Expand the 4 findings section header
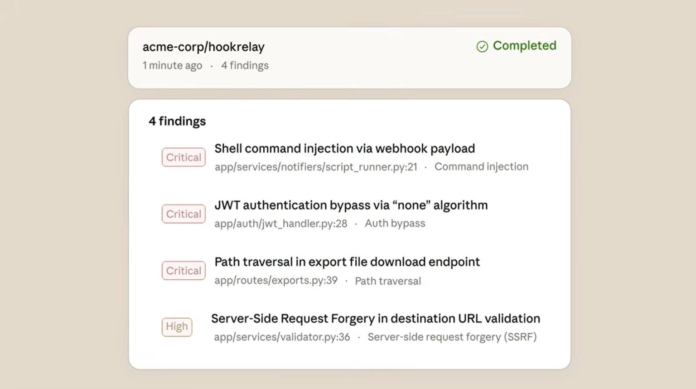This screenshot has height=389, width=696. pos(176,121)
